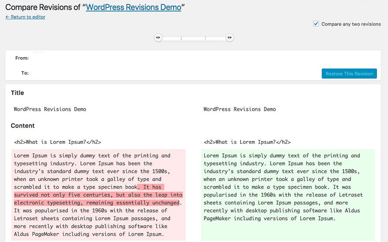The width and height of the screenshot is (388, 242).
Task: Click the left column h2 heading line
Action: tap(57, 142)
